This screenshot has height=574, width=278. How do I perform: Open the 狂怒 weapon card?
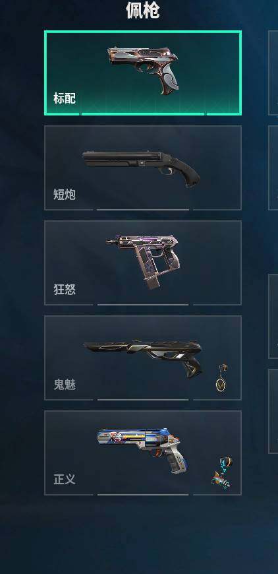coord(143,263)
